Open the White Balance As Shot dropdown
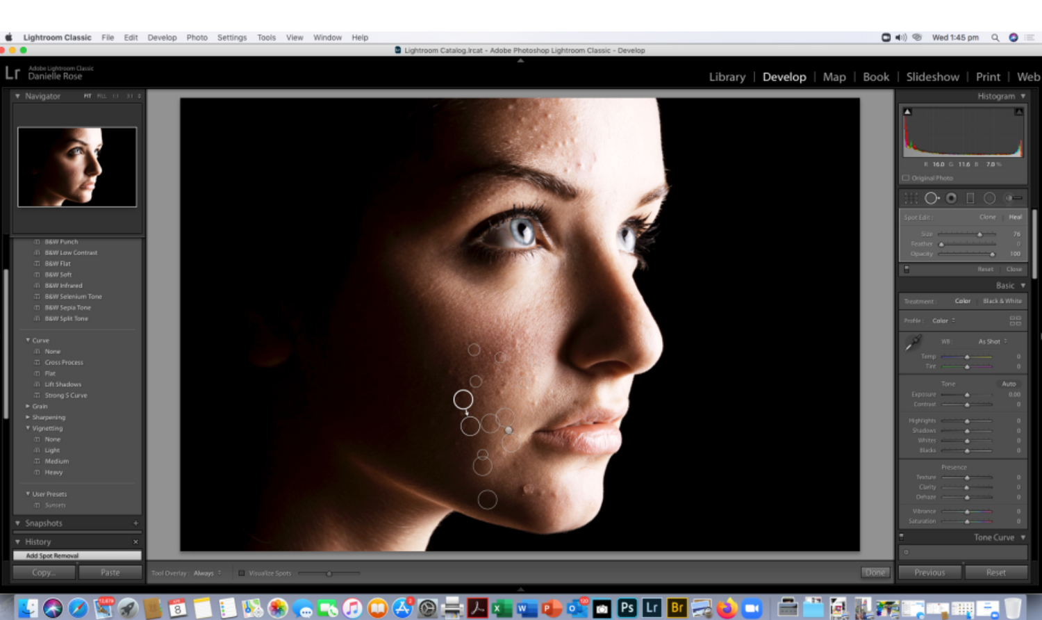Screen dimensions: 1042x620 [x=993, y=341]
